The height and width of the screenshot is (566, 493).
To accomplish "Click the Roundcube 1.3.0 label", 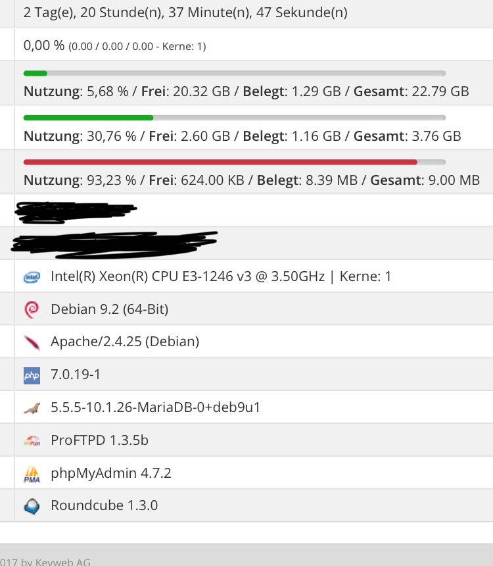I will pyautogui.click(x=104, y=506).
